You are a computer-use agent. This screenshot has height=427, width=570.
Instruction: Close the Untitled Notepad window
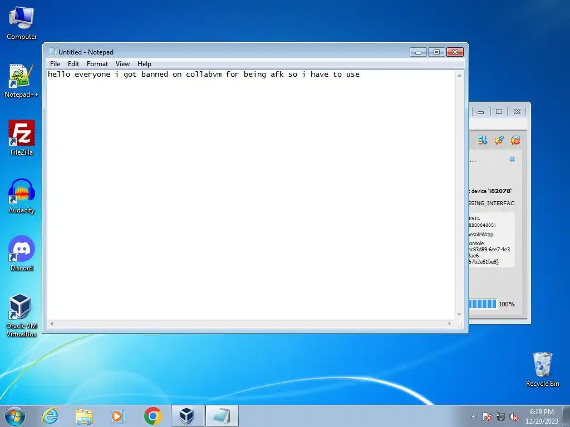point(455,52)
